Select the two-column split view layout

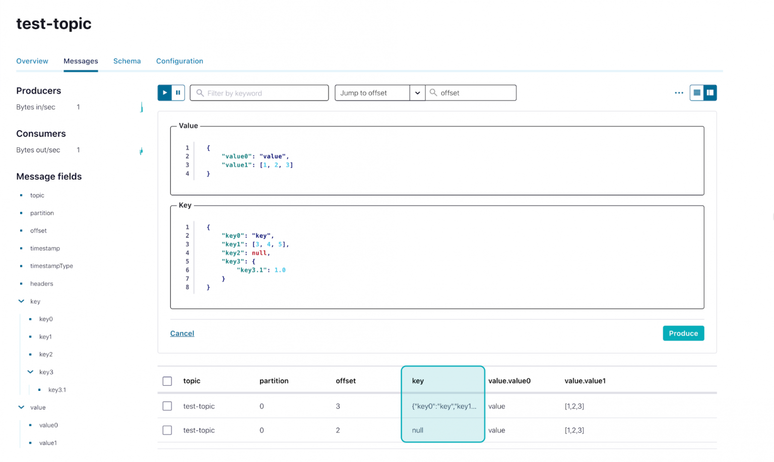click(709, 92)
